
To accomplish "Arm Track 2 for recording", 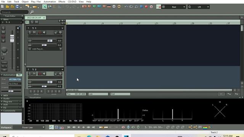I will pos(40,73).
